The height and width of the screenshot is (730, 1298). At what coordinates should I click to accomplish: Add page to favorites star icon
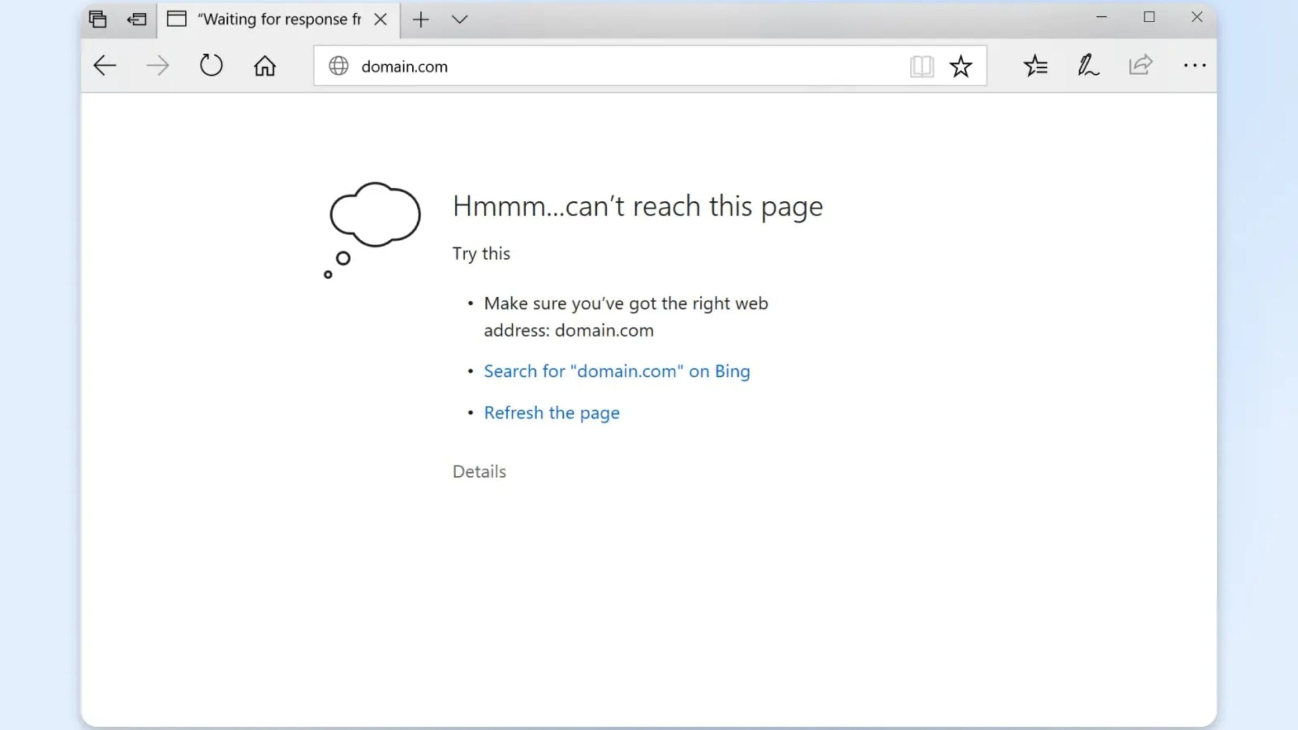[x=961, y=67]
